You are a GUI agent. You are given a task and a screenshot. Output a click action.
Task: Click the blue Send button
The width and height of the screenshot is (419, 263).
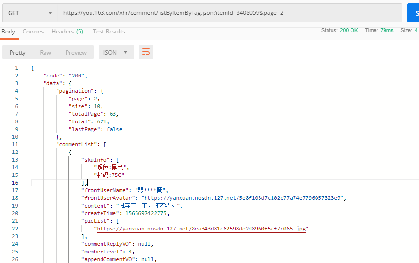(413, 13)
